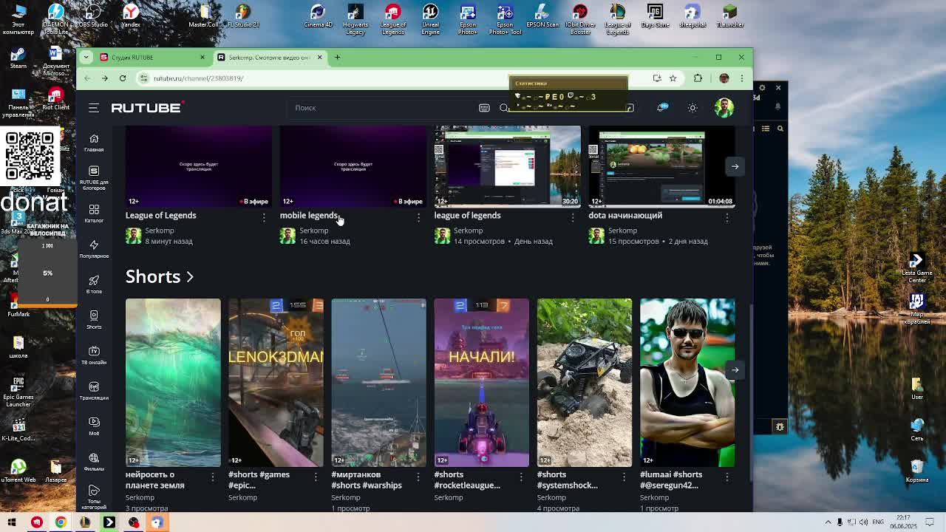Close the Serkomp channel tab
Screen dimensions: 946x532
(319, 57)
